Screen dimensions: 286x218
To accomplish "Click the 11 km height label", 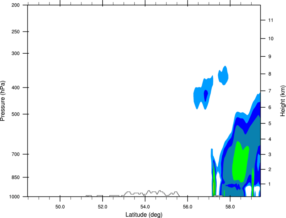I will 271,20.
